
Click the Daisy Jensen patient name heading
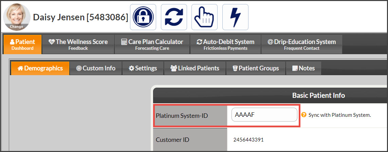click(80, 17)
